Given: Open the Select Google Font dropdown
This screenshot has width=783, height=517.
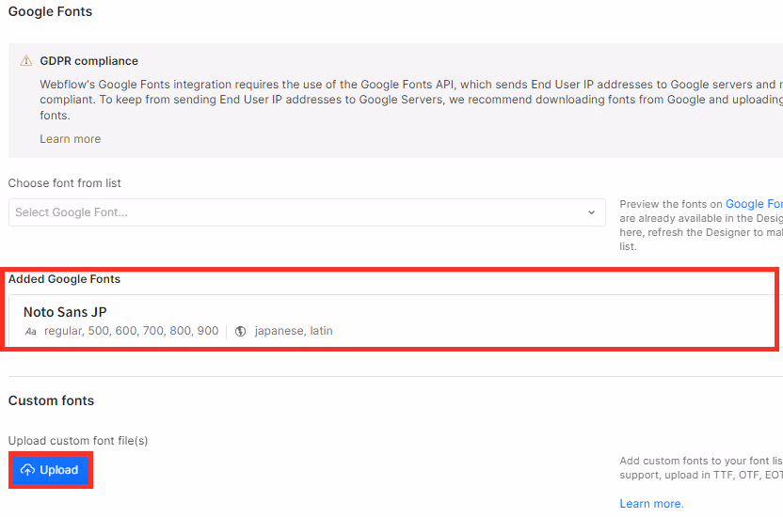Looking at the screenshot, I should click(x=307, y=212).
